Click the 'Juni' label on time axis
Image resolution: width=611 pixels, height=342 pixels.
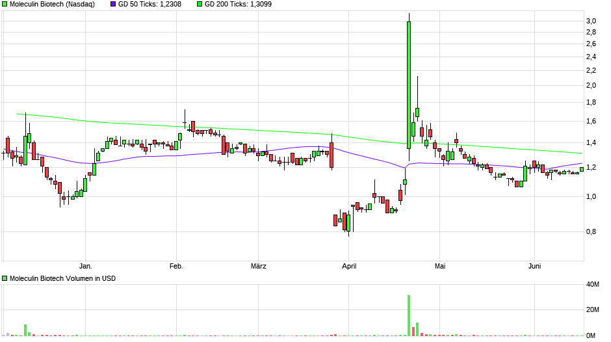tap(534, 266)
